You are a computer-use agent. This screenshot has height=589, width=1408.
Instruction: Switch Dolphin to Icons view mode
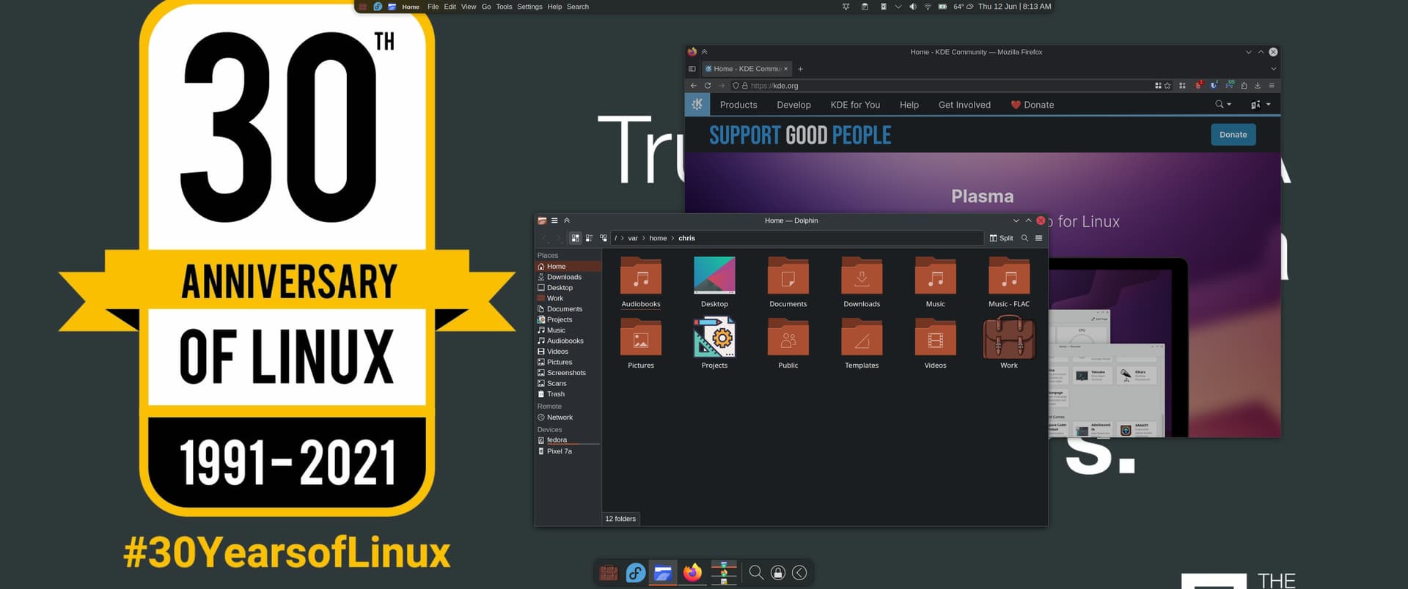(x=576, y=238)
